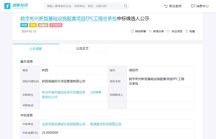
Task: Click the 转给同事 label
Action: click(140, 31)
